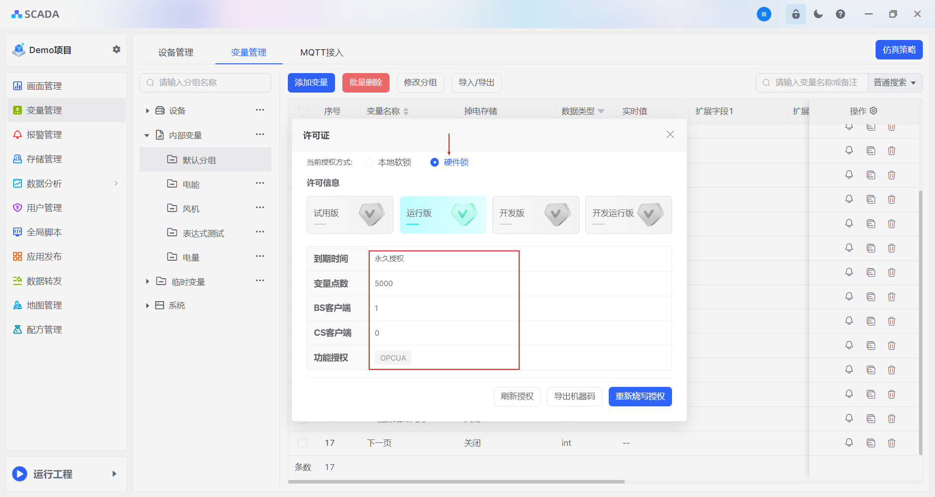Toggle dark mode moon icon
935x497 pixels.
818,14
